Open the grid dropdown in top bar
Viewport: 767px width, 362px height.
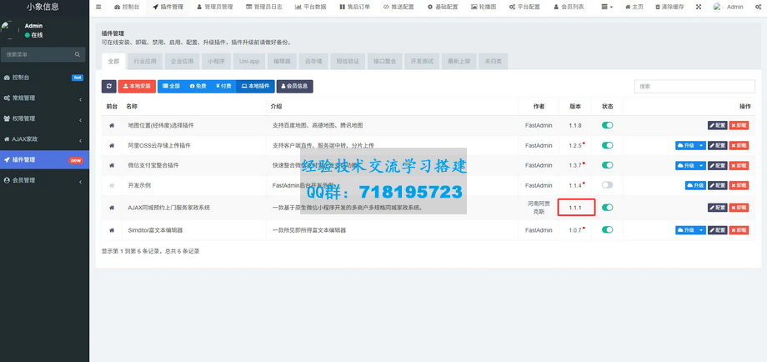(607, 8)
